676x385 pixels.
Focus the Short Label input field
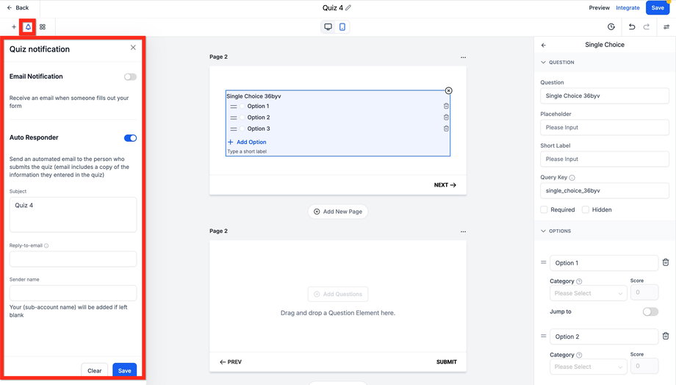(605, 159)
